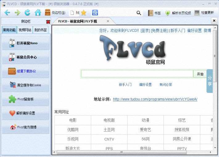
Task: Click the horizontal scrollbar right arrow
Action: 210,152
